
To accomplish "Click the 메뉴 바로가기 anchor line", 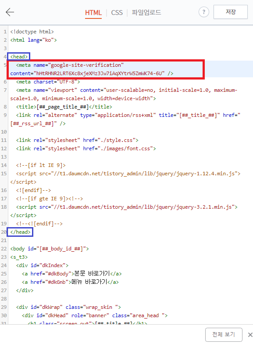I will coord(70,282).
